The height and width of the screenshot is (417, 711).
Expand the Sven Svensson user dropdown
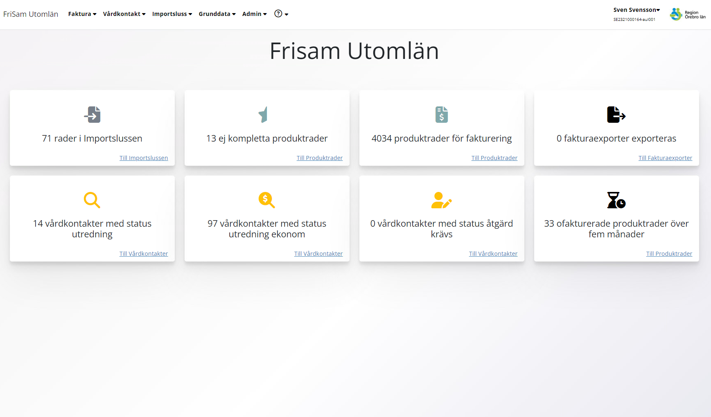coord(636,10)
